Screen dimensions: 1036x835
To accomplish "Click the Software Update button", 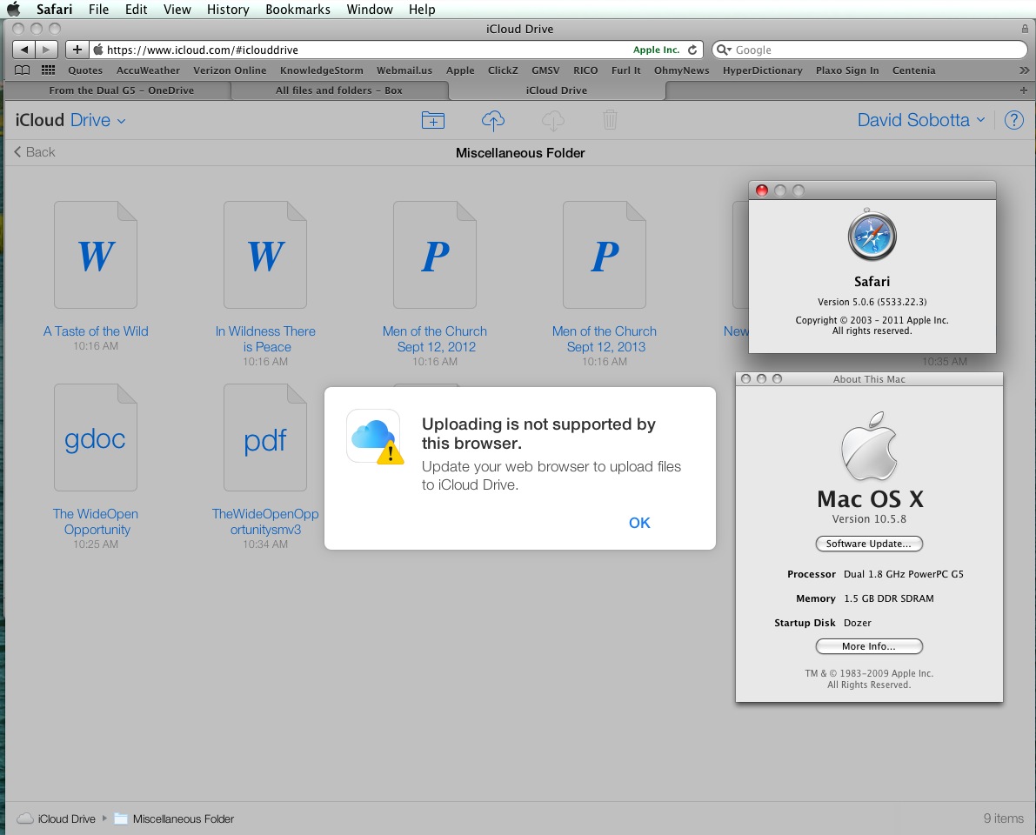I will click(869, 544).
